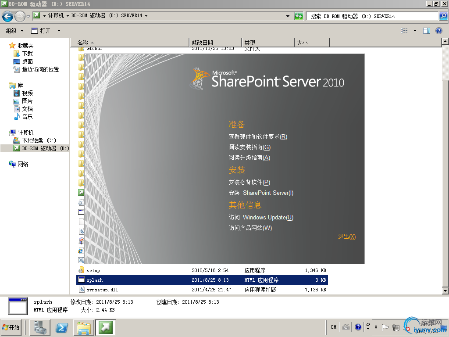Open PowerShell from the taskbar
The height and width of the screenshot is (337, 449).
click(62, 327)
